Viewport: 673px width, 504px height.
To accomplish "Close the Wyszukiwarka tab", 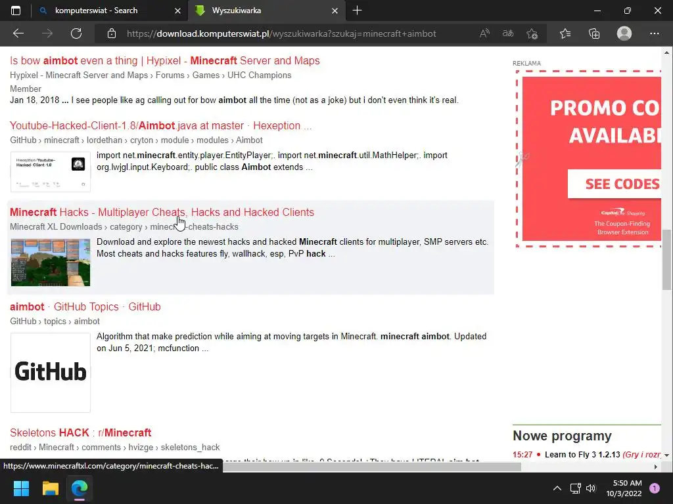I will click(x=335, y=10).
